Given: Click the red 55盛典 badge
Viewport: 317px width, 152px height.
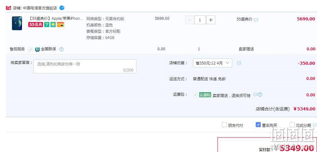Looking at the screenshot, I should [36, 25].
